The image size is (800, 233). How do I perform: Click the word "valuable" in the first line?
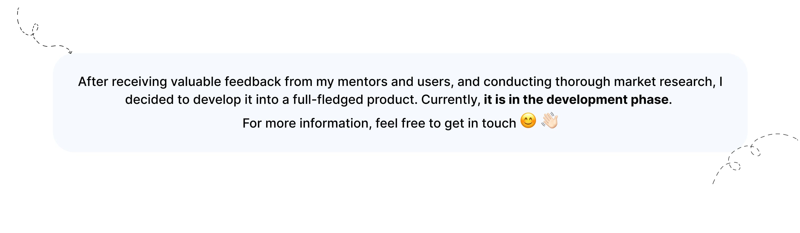pyautogui.click(x=196, y=82)
